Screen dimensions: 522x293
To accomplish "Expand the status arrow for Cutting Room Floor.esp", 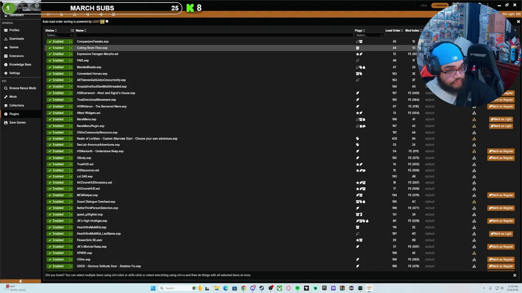I will point(71,48).
